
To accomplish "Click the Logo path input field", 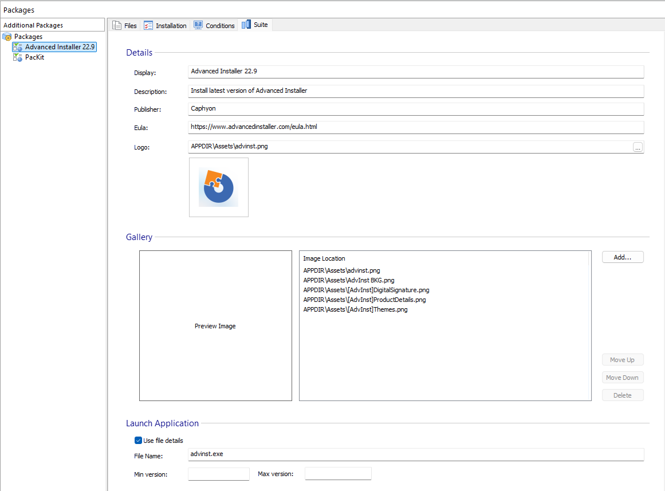I will pos(410,147).
